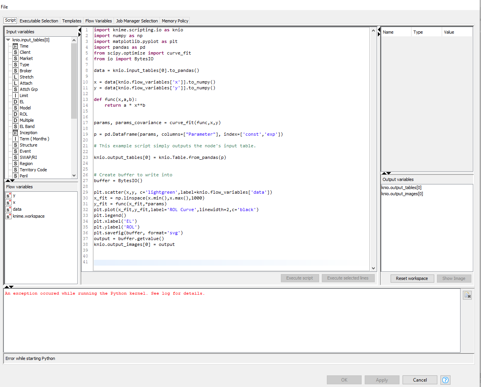The height and width of the screenshot is (387, 481).
Task: Click the Show Image button
Action: [454, 278]
